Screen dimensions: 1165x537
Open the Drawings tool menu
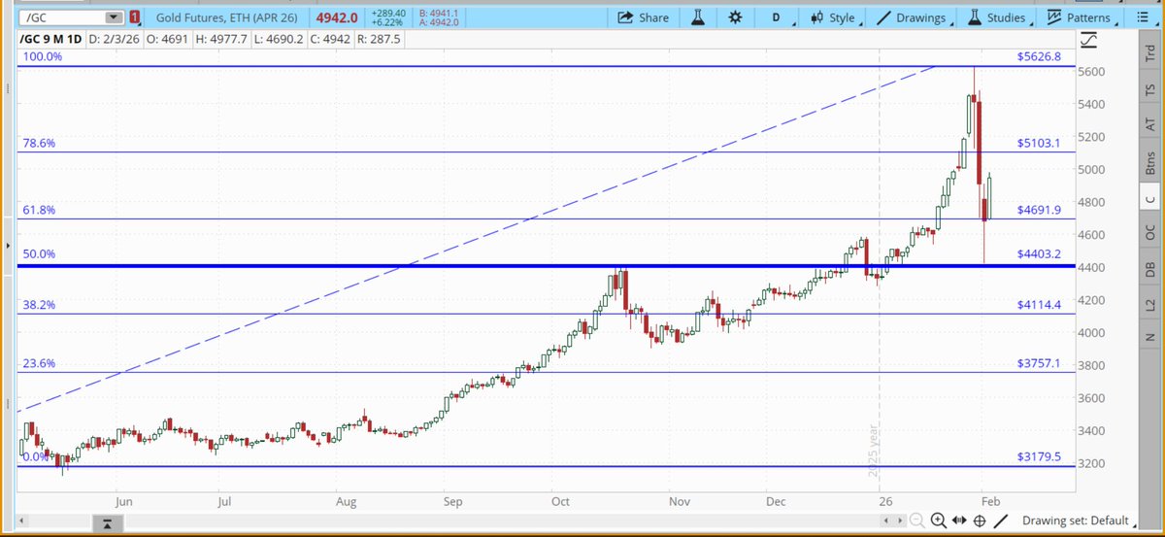click(x=911, y=17)
